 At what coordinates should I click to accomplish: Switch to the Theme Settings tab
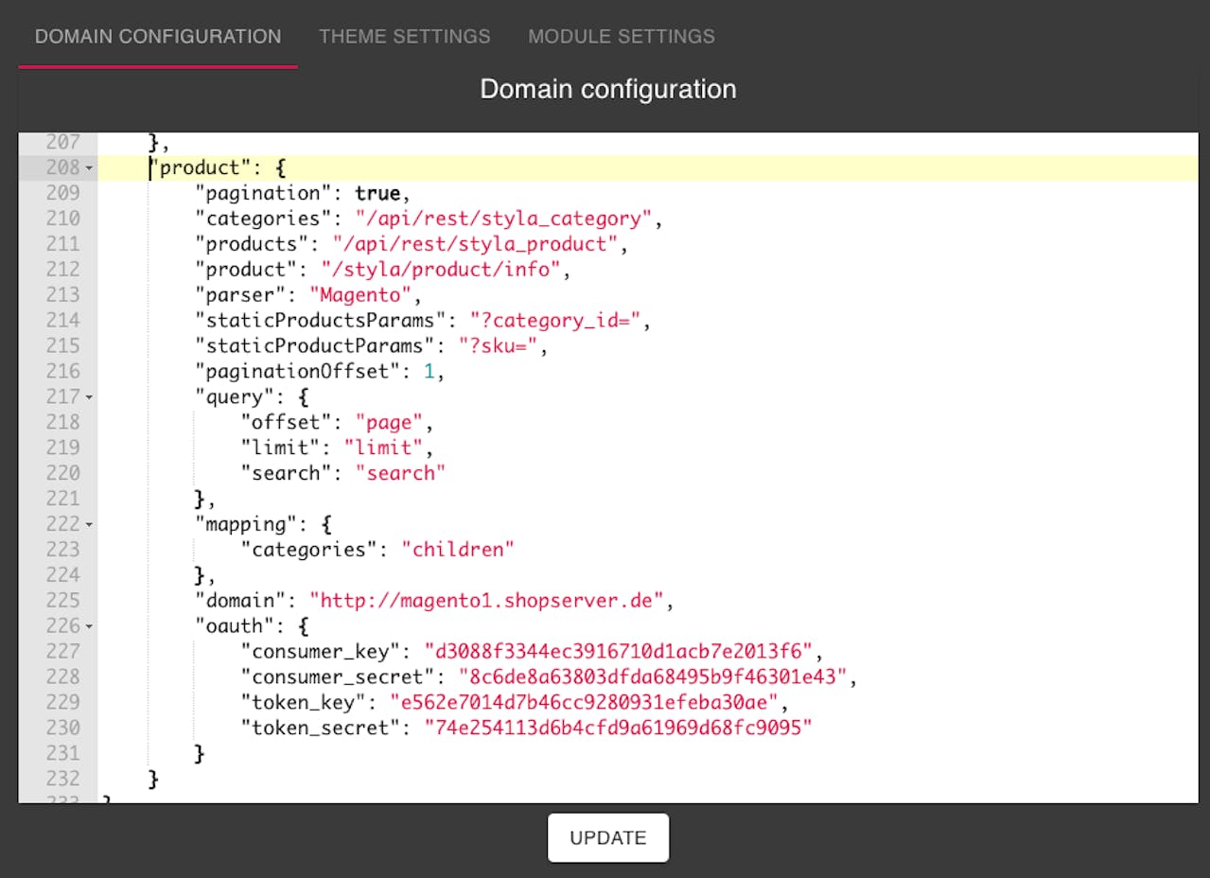[404, 37]
